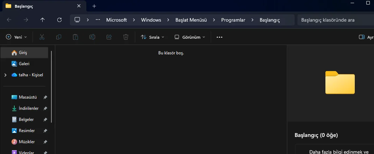Image resolution: width=374 pixels, height=154 pixels.
Task: Go up one folder level
Action: (42, 20)
